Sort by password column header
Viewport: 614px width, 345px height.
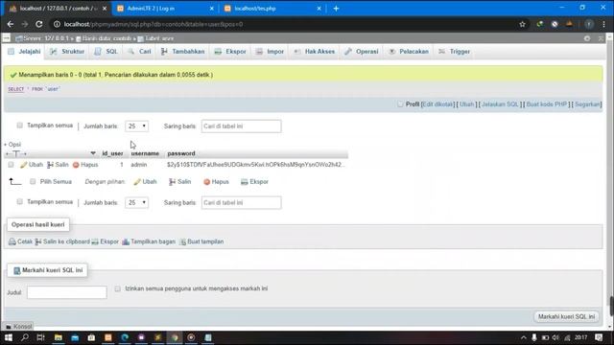tap(181, 153)
